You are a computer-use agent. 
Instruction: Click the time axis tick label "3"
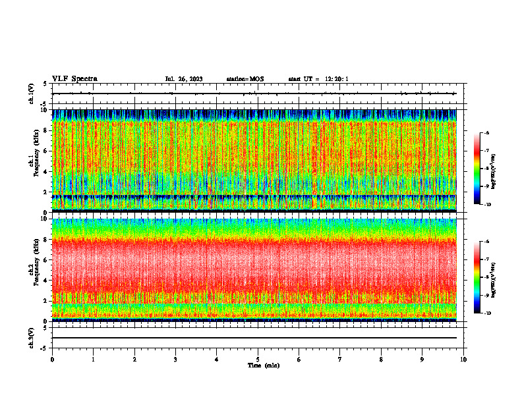click(x=175, y=360)
